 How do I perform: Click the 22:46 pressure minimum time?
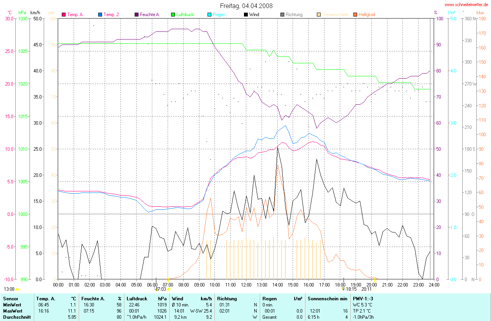click(x=134, y=305)
